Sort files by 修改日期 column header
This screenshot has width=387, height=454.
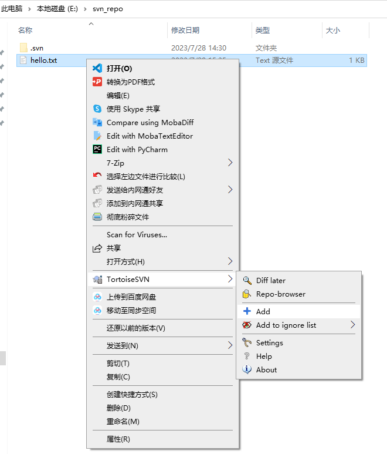pos(185,30)
